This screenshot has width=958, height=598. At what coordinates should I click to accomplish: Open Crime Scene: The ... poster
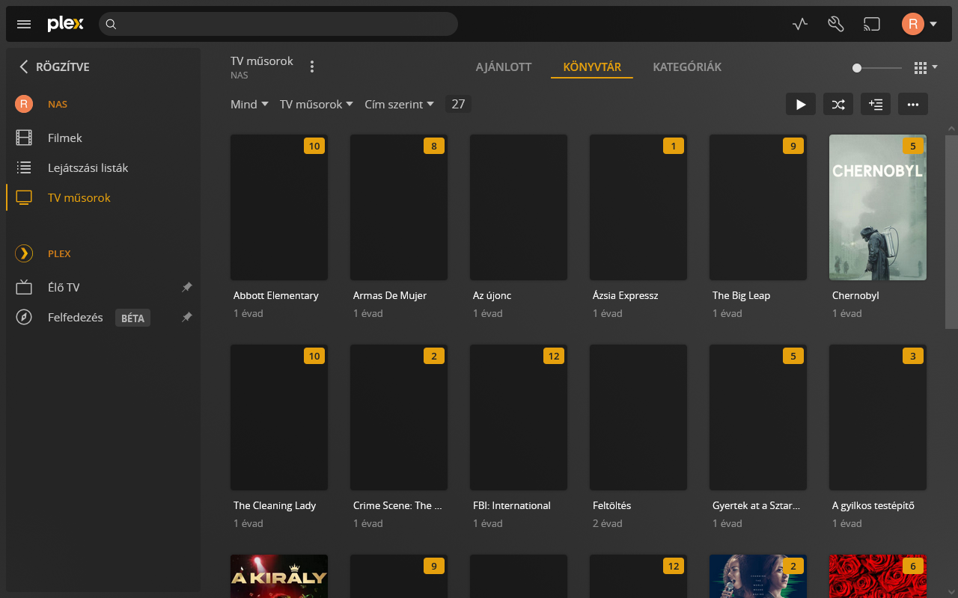[x=399, y=417]
